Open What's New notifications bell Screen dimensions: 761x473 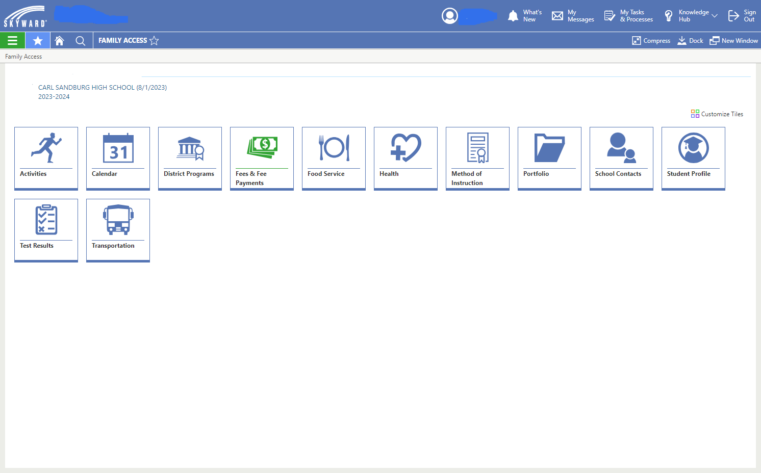pyautogui.click(x=525, y=16)
